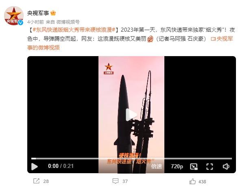Image resolution: width=238 pixels, height=187 pixels.
Task: Open the 央视军事 profile avatar
Action: (14, 15)
